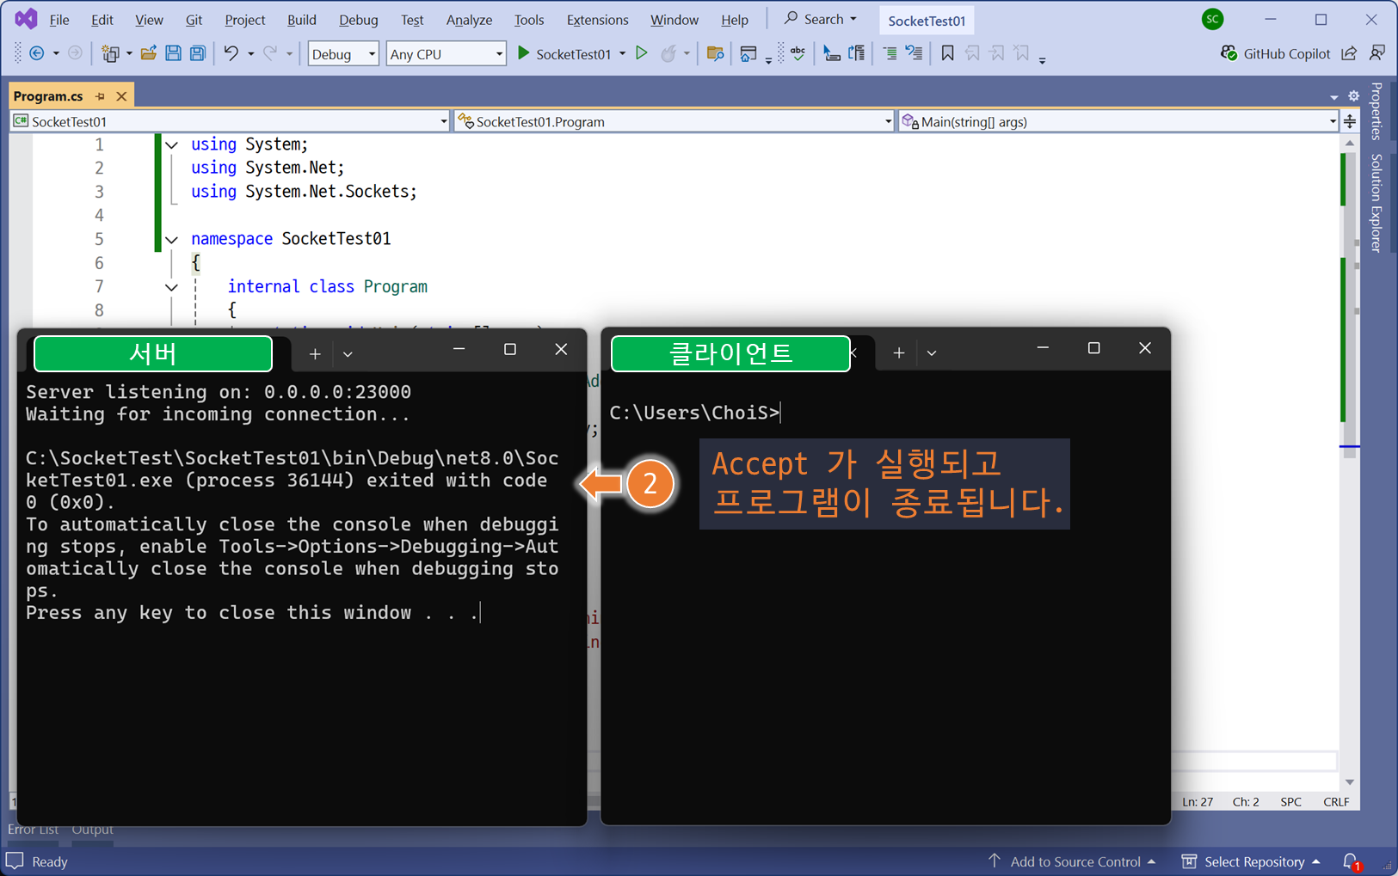The height and width of the screenshot is (876, 1398).
Task: Click the split editor window icon
Action: [1350, 121]
